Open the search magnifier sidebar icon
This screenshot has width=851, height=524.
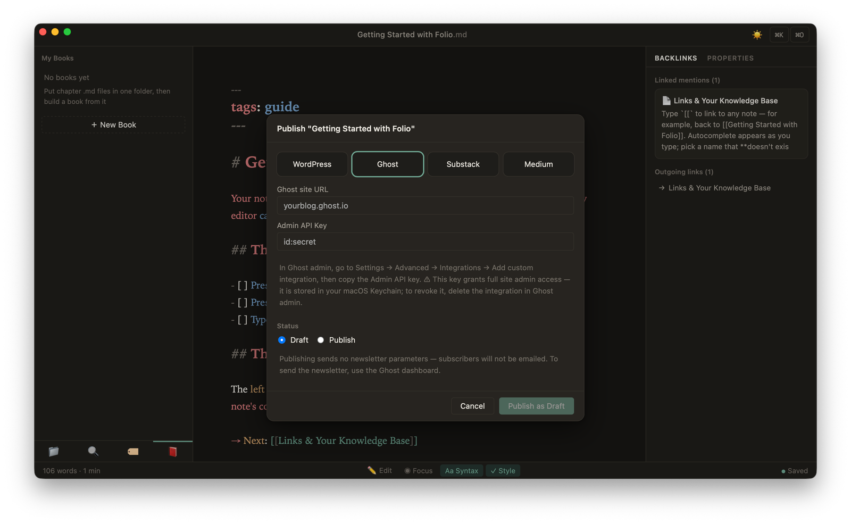pos(93,452)
